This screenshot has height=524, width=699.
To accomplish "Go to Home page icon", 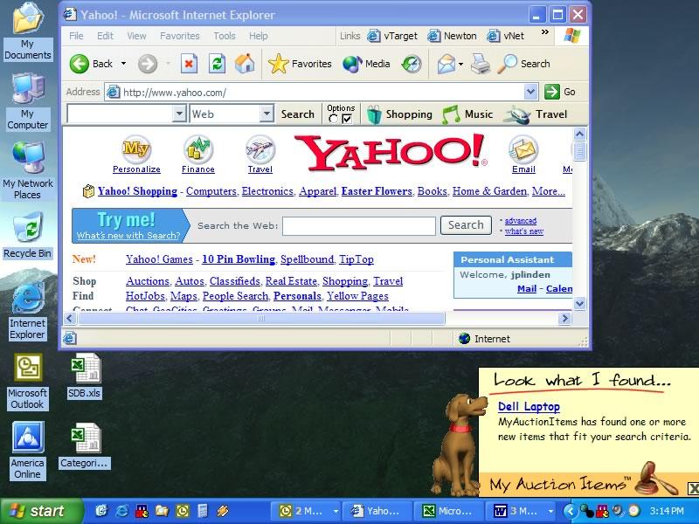I will [x=245, y=63].
